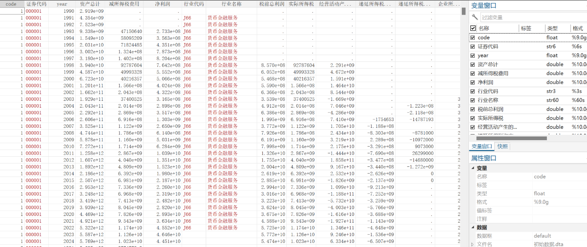This screenshot has width=587, height=247.
Task: Uncheck the 经营活动产生的... variable checkbox
Action: [x=473, y=127]
